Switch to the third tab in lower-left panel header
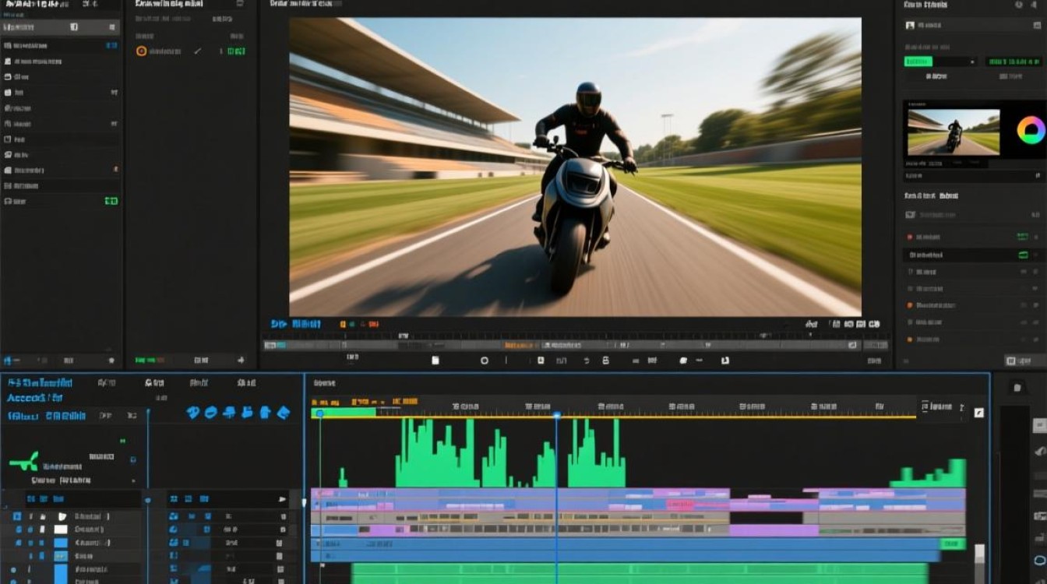Viewport: 1047px width, 584px height. pyautogui.click(x=154, y=383)
